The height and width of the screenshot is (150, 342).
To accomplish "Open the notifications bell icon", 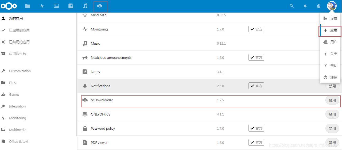I will 305,6.
